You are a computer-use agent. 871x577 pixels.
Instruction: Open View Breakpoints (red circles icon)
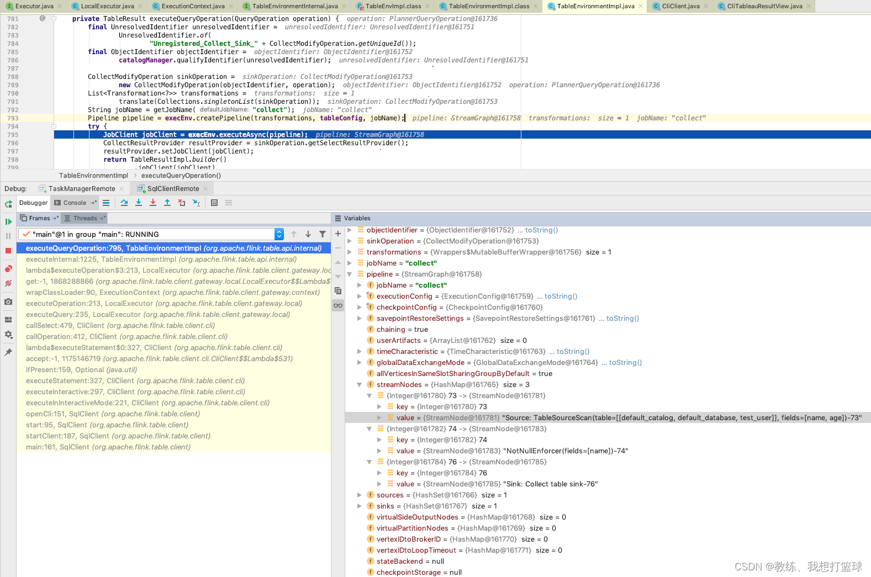[x=8, y=269]
